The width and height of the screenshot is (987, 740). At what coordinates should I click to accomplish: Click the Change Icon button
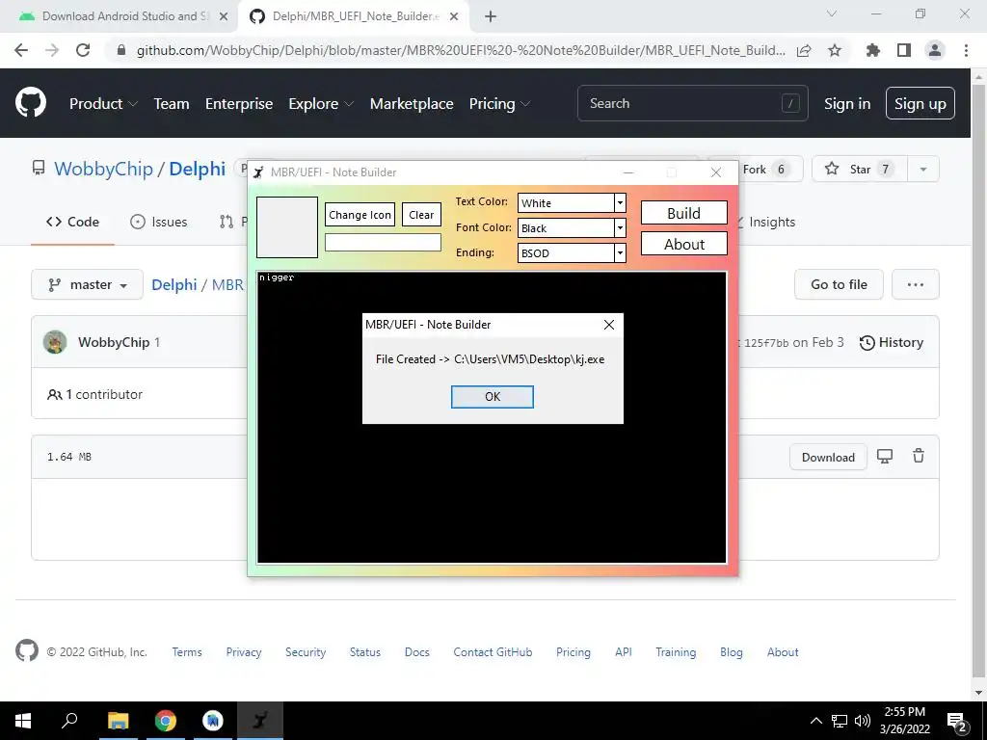(360, 215)
